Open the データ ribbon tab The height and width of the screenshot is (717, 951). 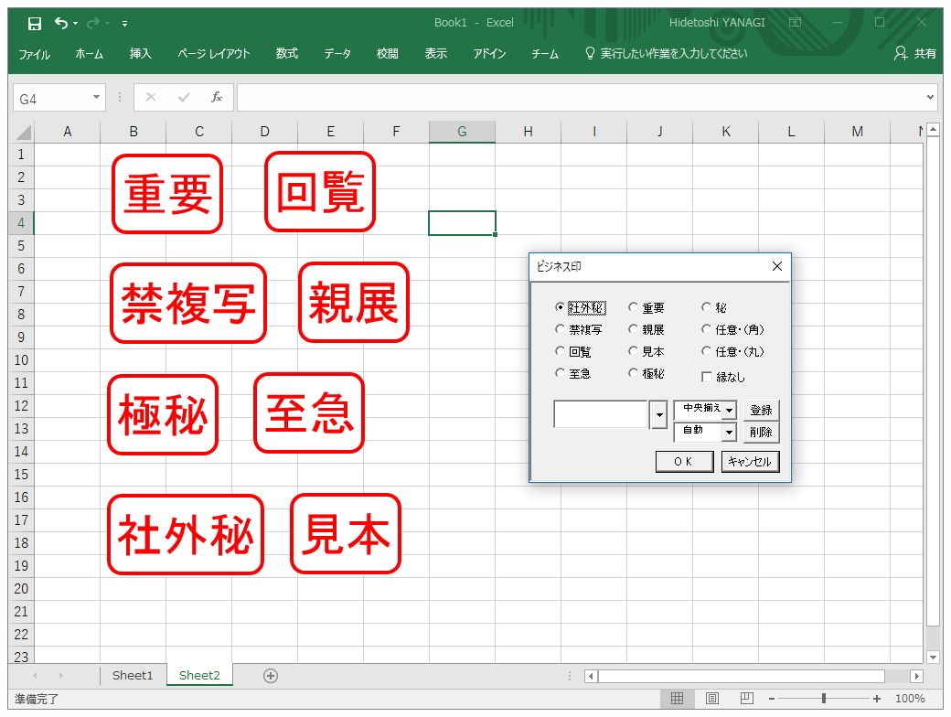(x=337, y=54)
